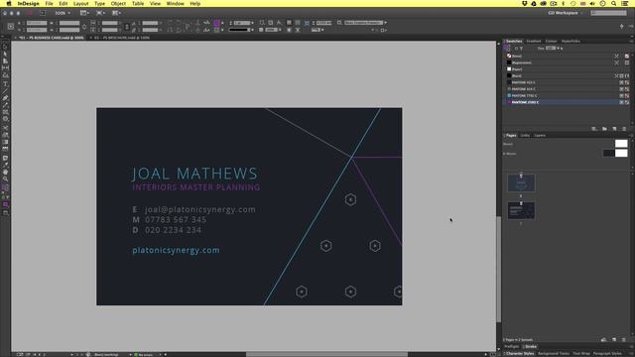Viewport: 635px width, 357px height.
Task: Click the reference point locator in control bar
Action: [11, 27]
